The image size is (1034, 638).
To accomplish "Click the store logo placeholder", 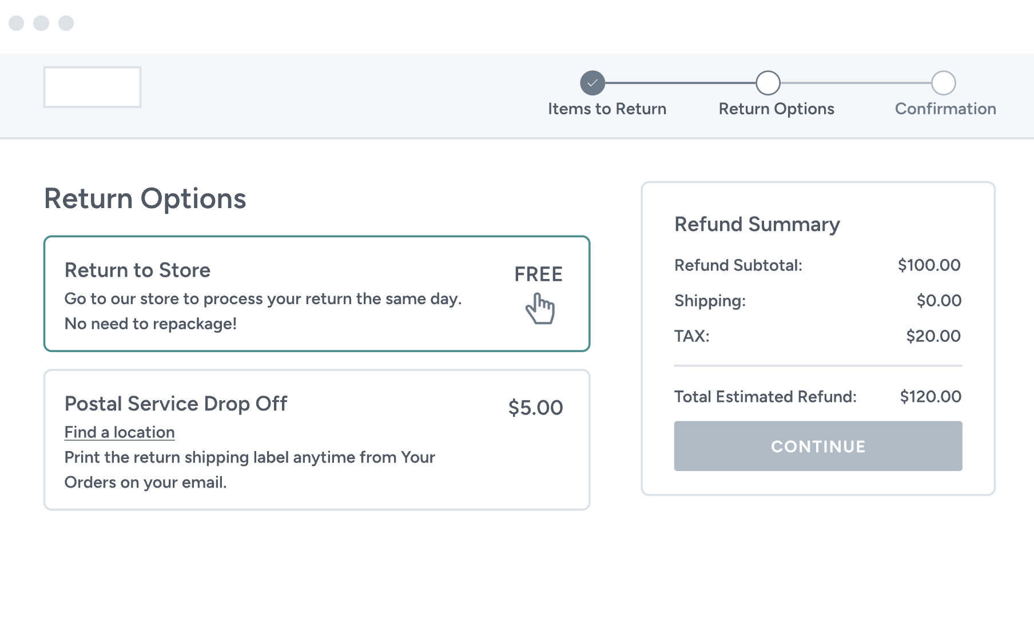I will 92,86.
